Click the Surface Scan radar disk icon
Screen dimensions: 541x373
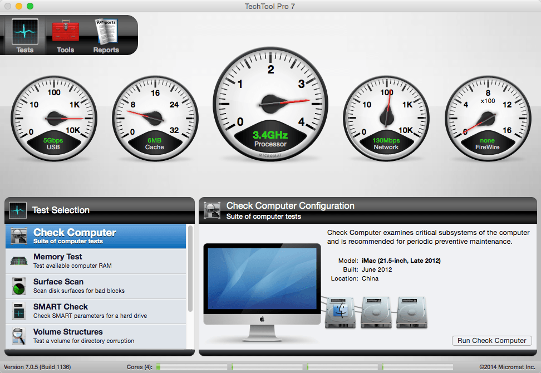(x=18, y=286)
